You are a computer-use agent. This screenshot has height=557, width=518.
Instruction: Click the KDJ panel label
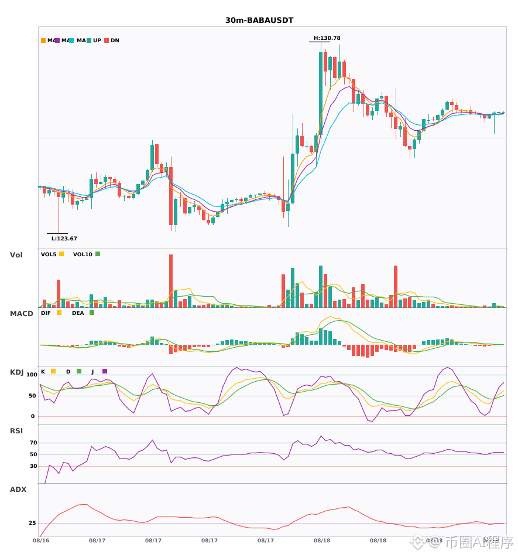(x=16, y=372)
